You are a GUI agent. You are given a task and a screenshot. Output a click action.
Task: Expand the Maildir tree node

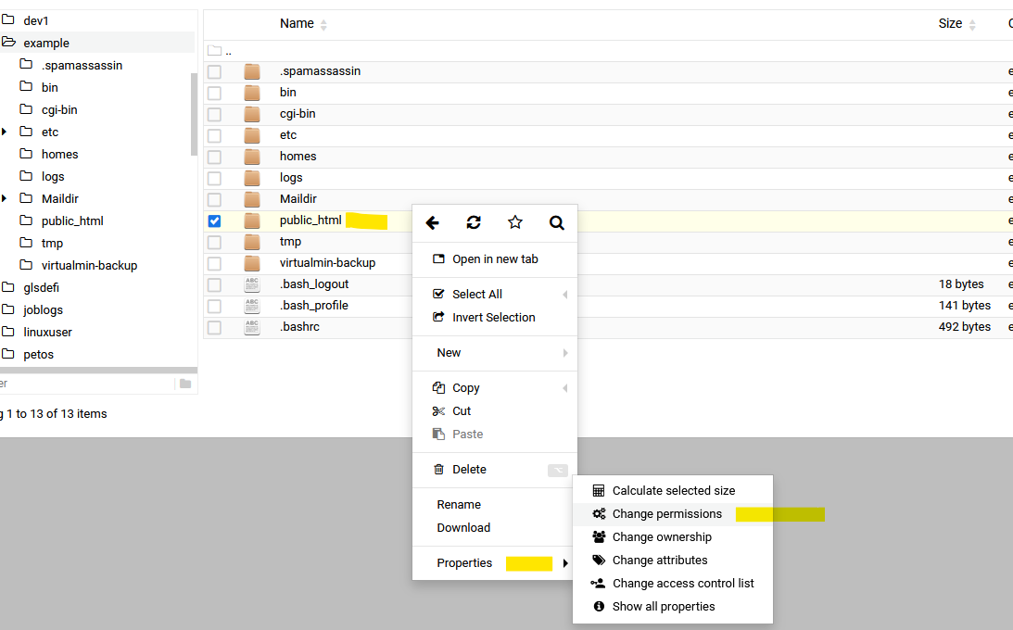[5, 199]
